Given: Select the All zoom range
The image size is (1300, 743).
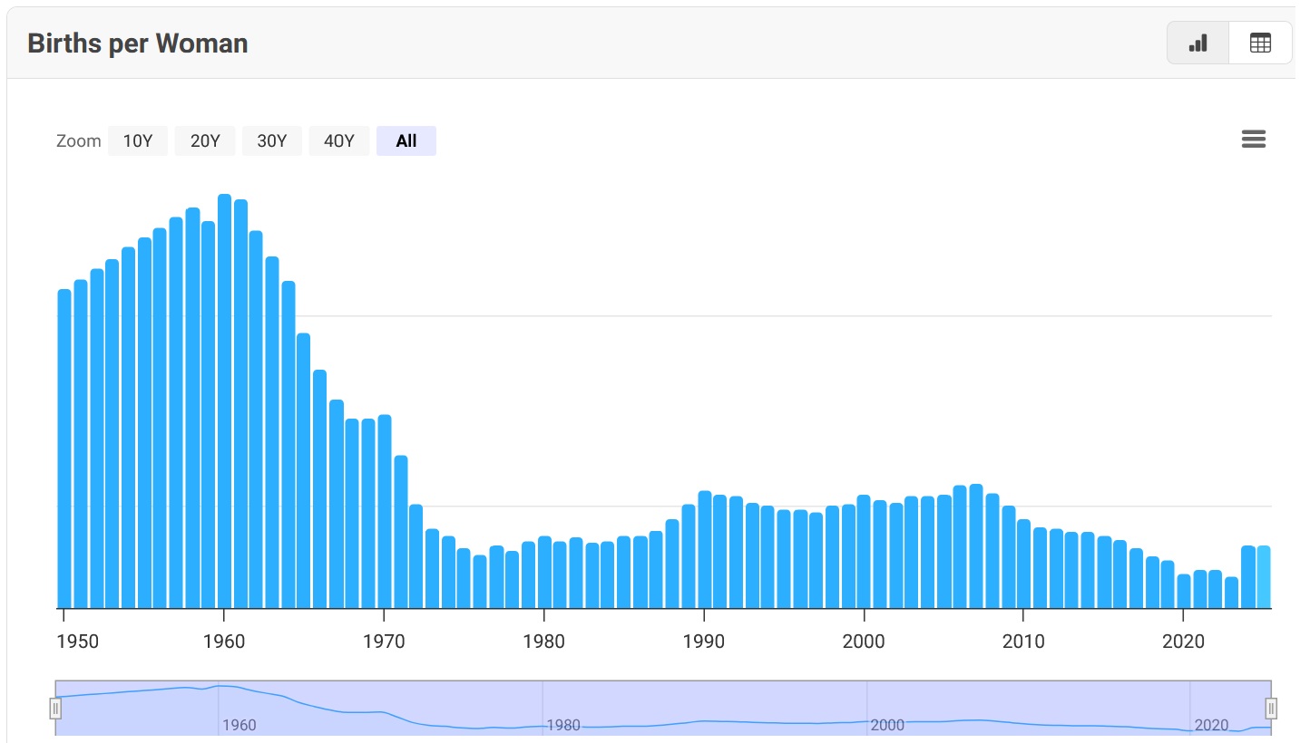Looking at the screenshot, I should pyautogui.click(x=406, y=140).
